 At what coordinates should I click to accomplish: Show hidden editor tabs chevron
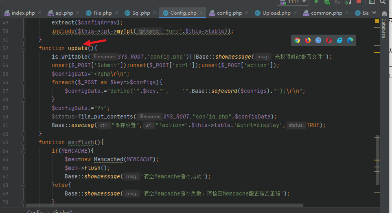pyautogui.click(x=374, y=13)
